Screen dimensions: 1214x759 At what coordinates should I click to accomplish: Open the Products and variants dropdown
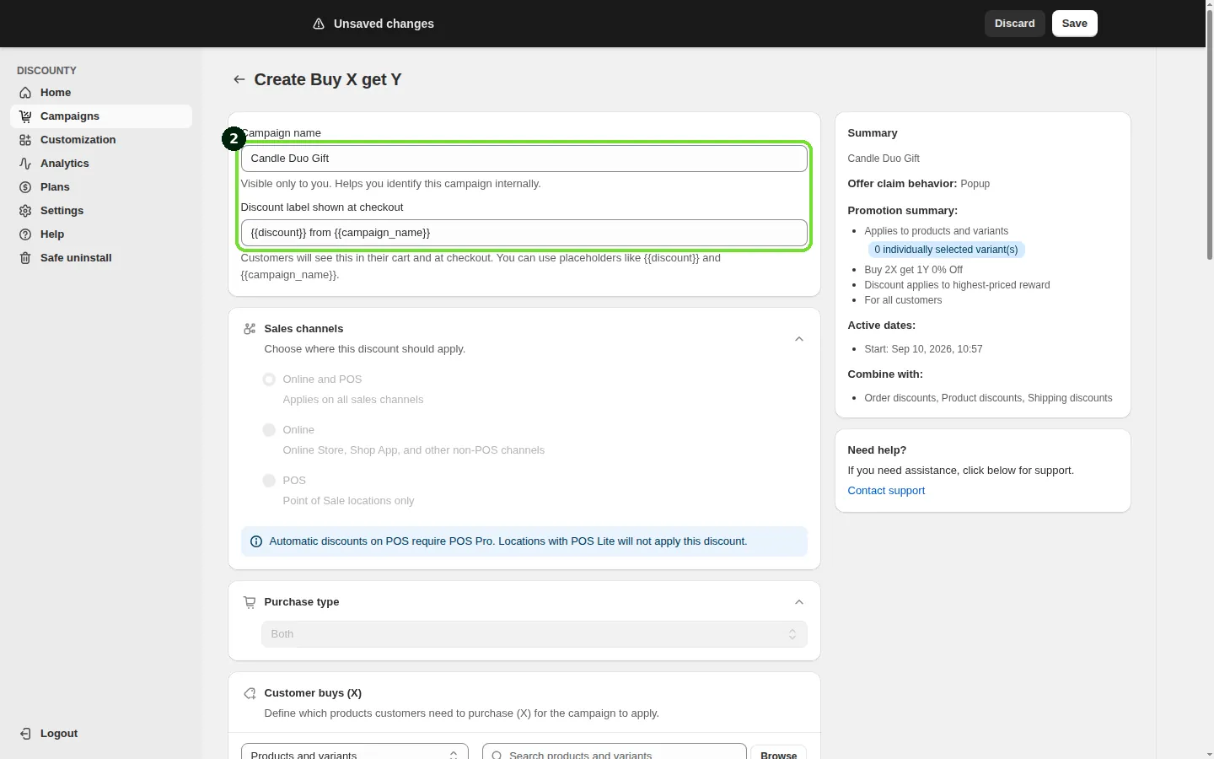(x=355, y=753)
